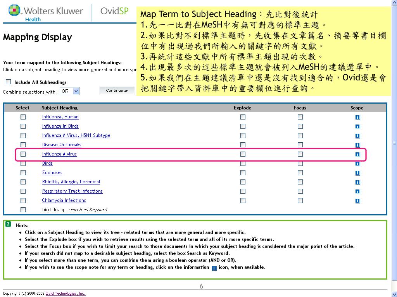The width and height of the screenshot is (397, 297).
Task: Click the green Hints question mark icon
Action: 8,224
